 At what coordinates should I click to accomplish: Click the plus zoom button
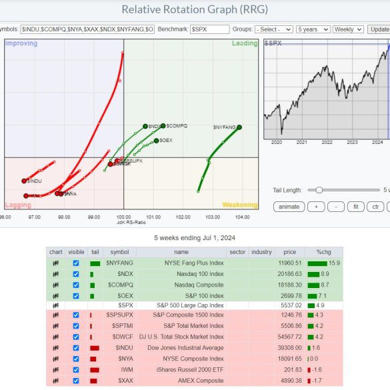click(316, 207)
